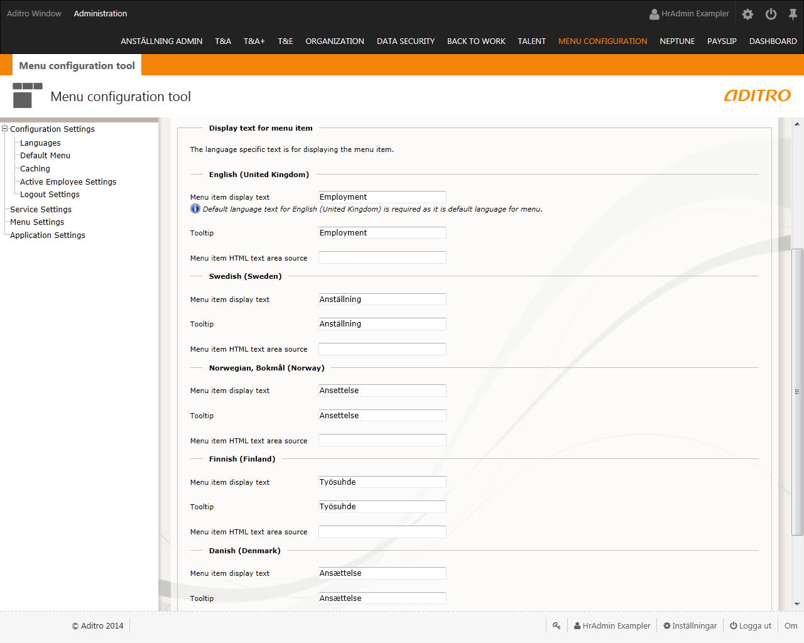Click the scroll down arrow
Viewport: 804px width, 643px height.
797,604
